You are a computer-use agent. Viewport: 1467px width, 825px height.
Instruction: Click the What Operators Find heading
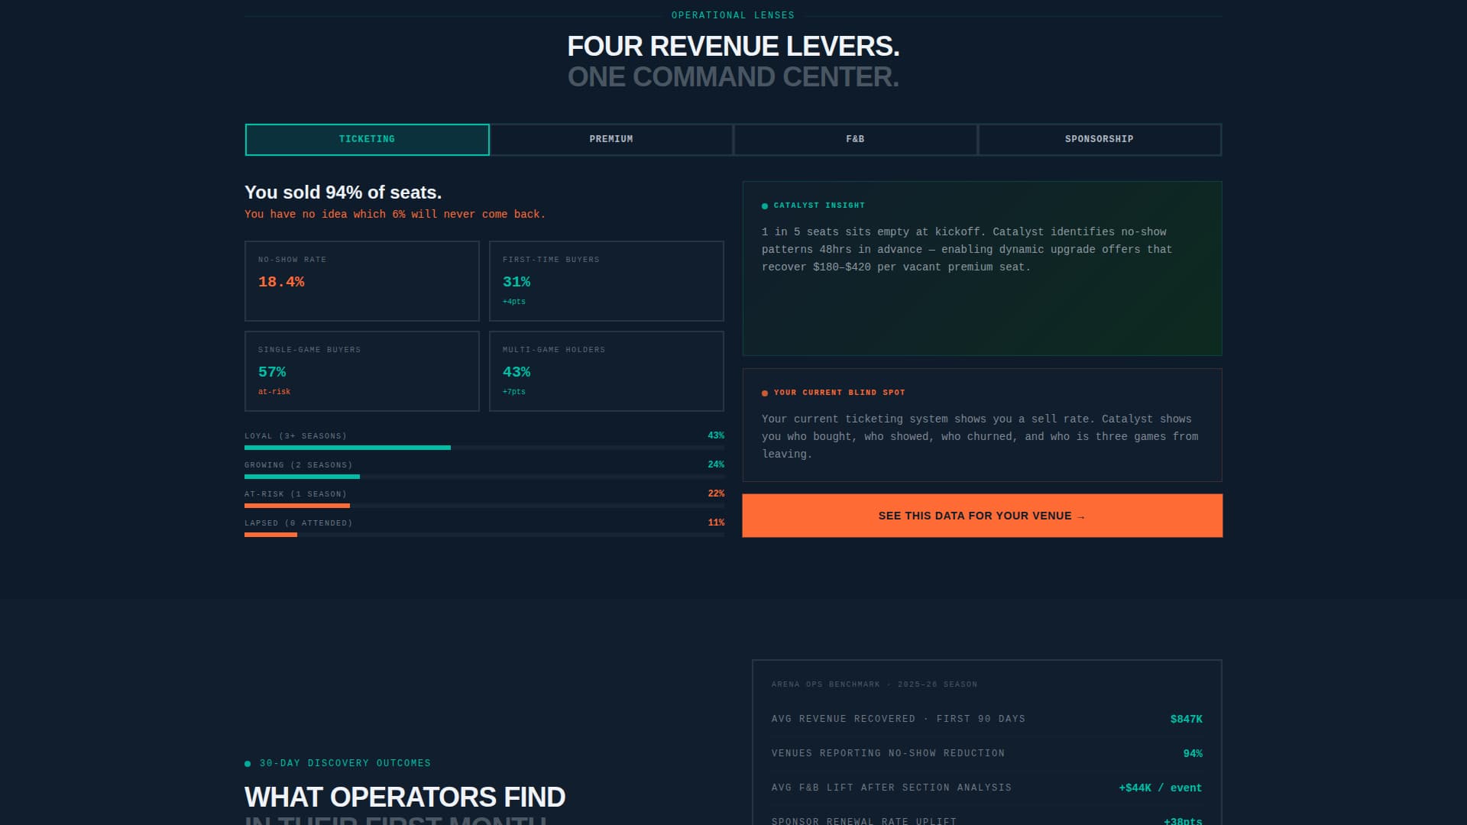[405, 797]
